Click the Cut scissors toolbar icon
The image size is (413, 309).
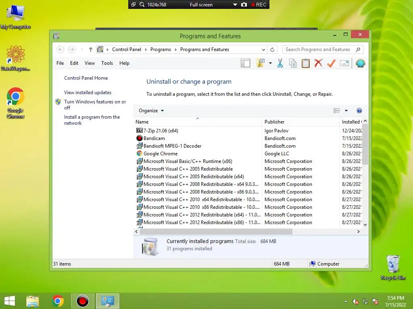click(x=280, y=63)
